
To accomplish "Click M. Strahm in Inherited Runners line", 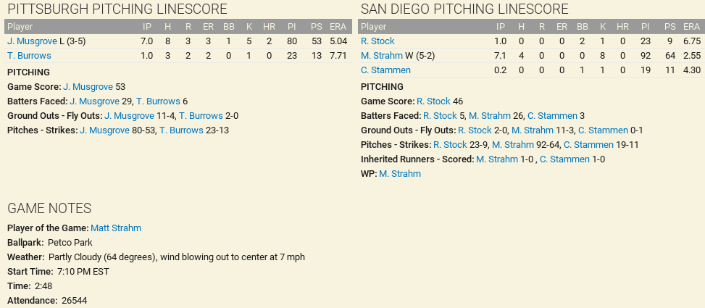I will (497, 159).
